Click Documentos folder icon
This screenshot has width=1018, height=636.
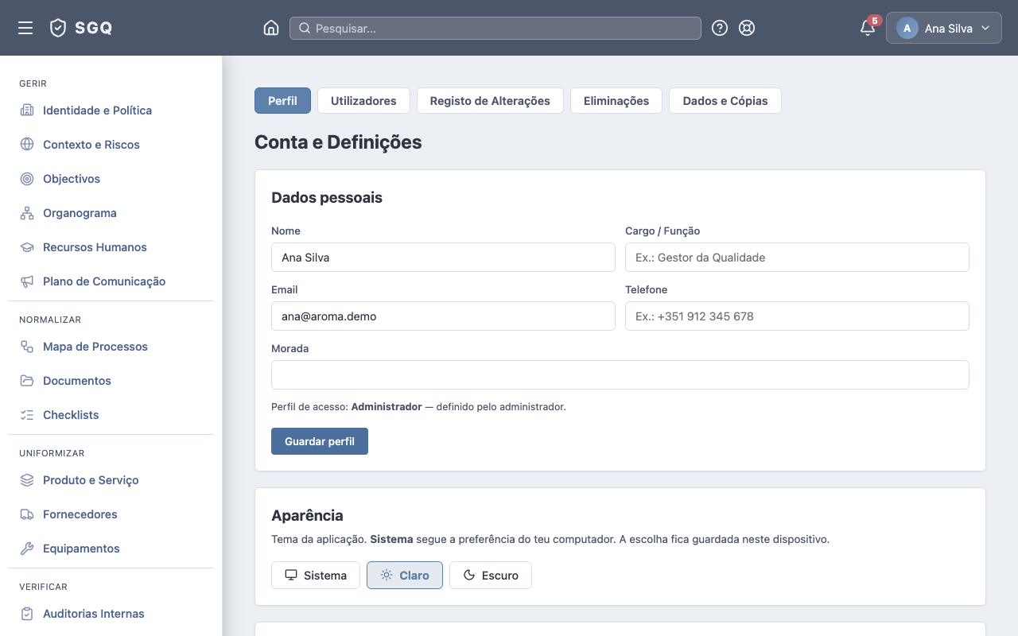coord(27,381)
